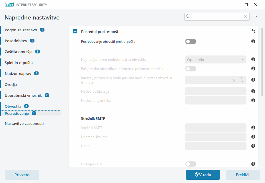Click the V redu button
The image size is (265, 183).
click(203, 175)
